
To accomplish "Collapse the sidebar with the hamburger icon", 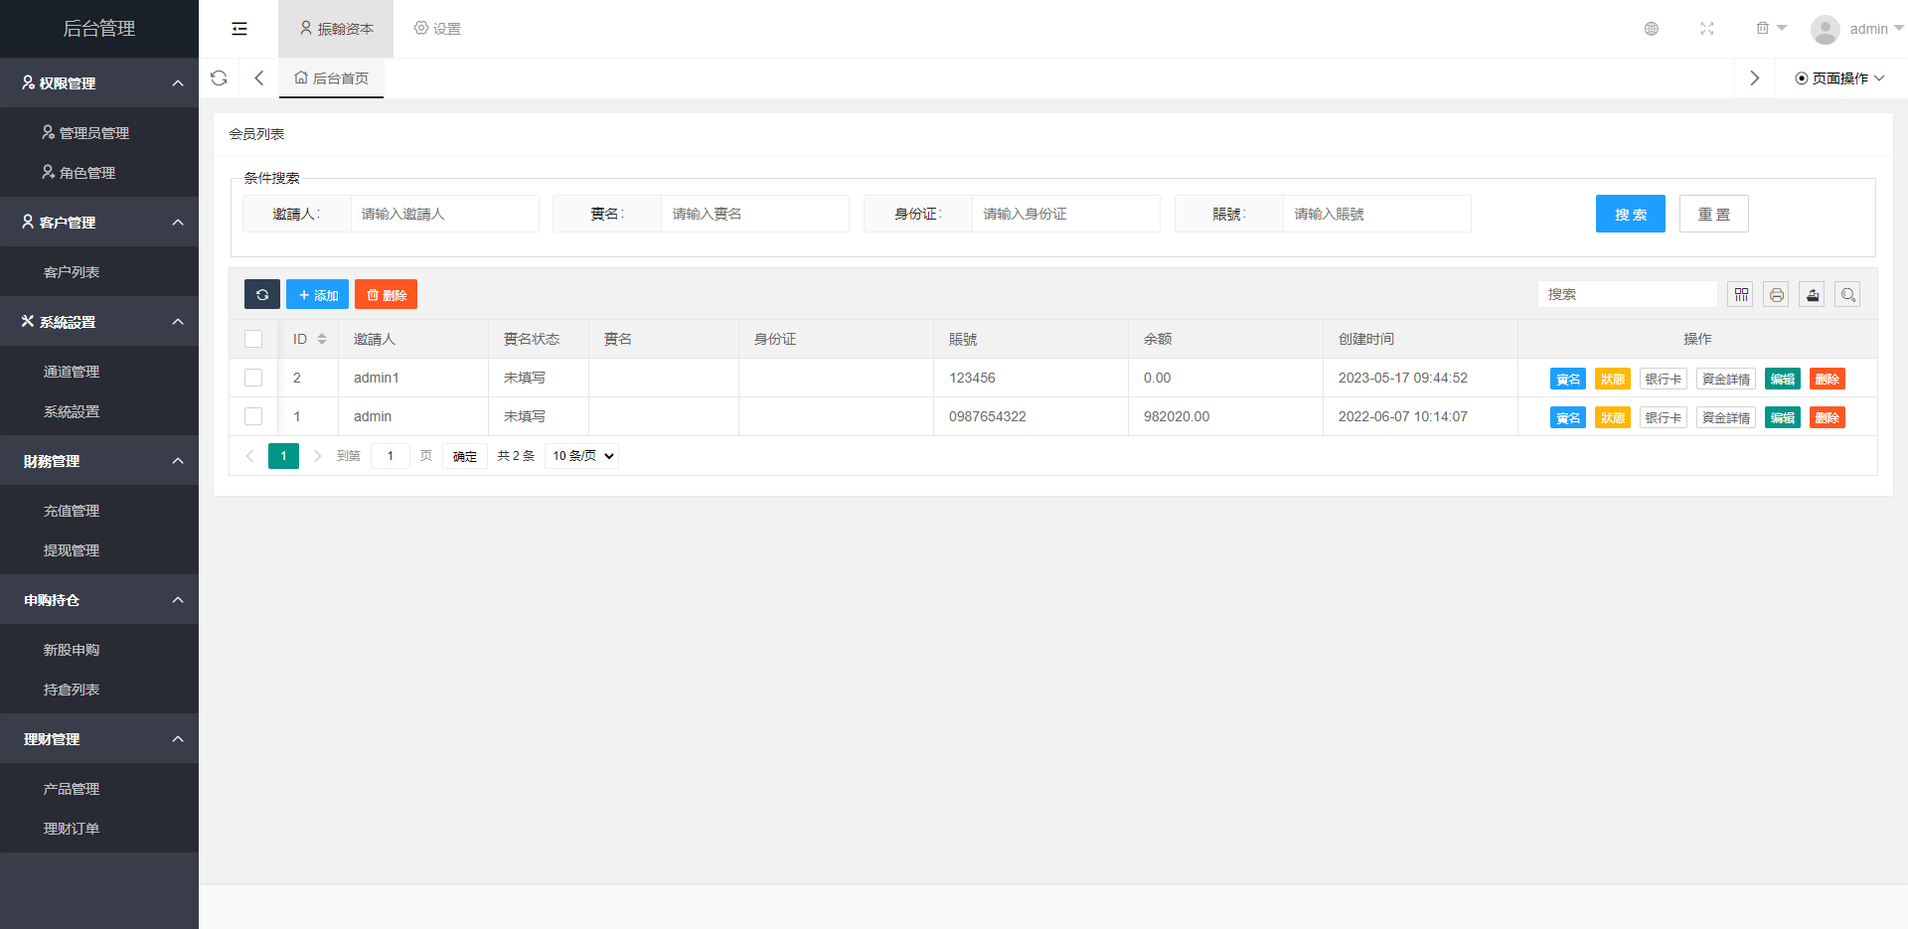I will click(x=238, y=28).
